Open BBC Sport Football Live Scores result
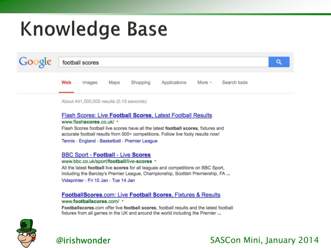This screenshot has height=248, width=331. pyautogui.click(x=106, y=155)
